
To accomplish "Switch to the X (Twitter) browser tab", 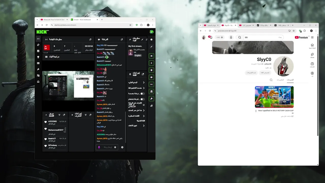I will tap(282, 25).
